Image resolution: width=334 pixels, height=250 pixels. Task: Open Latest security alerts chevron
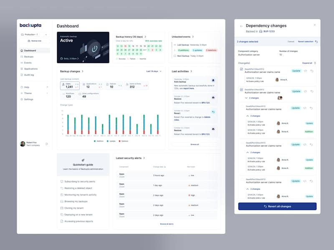click(x=144, y=158)
